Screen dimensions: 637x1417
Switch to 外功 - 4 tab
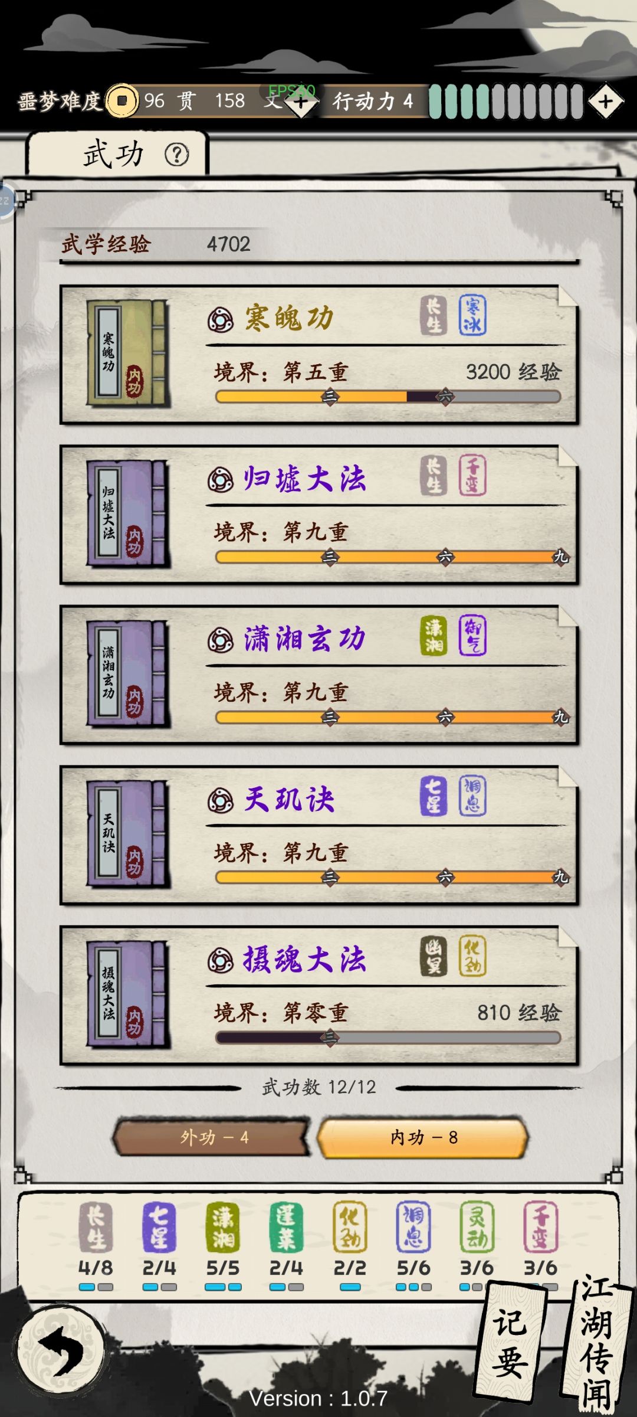211,1137
